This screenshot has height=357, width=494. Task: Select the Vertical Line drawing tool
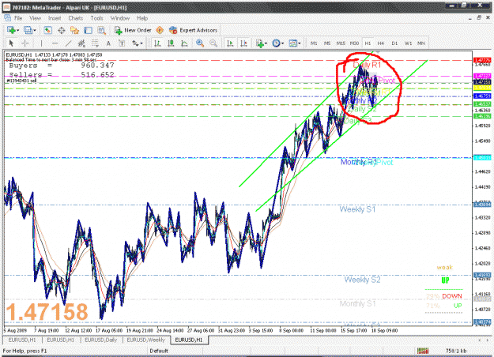point(41,43)
